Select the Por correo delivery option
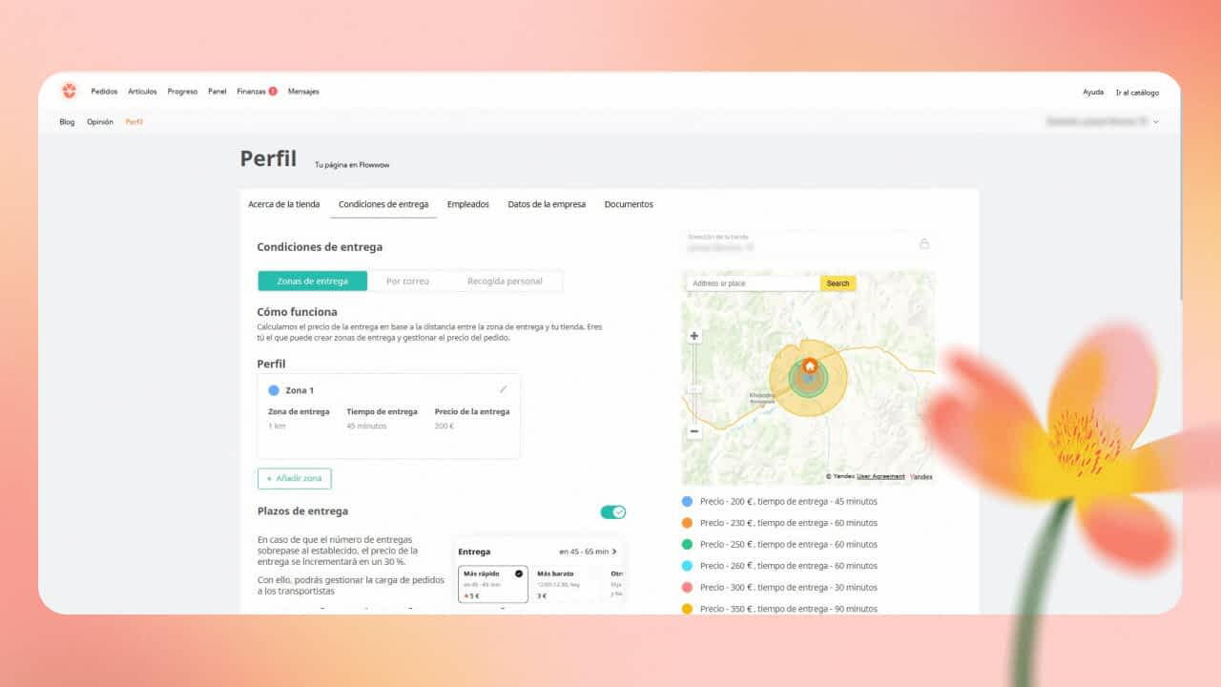 pos(407,281)
